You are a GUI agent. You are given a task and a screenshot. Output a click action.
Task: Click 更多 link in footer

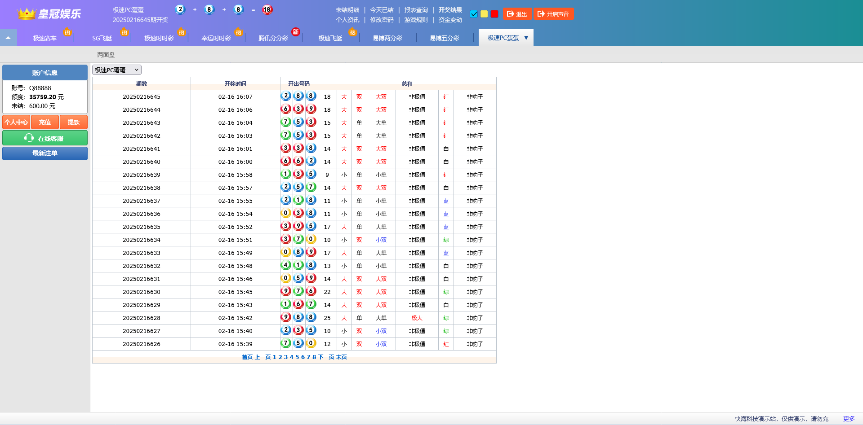pyautogui.click(x=849, y=419)
